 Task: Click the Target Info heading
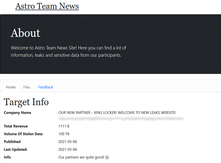pos(26,102)
